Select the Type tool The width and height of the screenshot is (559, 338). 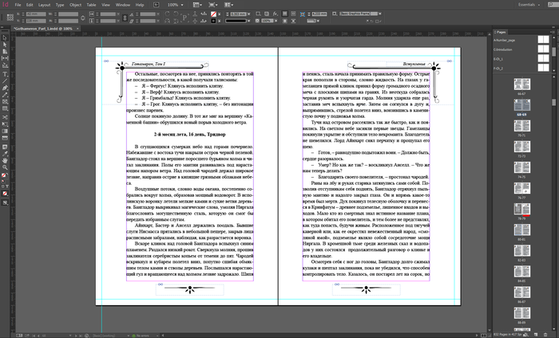[x=4, y=73]
